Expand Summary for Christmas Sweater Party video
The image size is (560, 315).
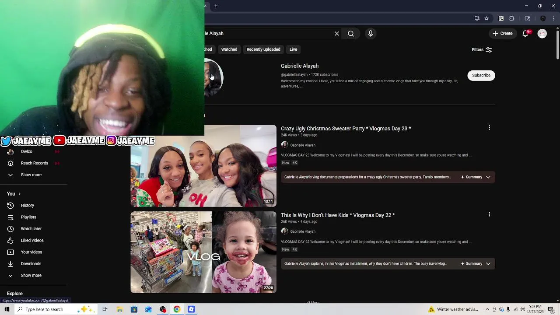pyautogui.click(x=476, y=177)
